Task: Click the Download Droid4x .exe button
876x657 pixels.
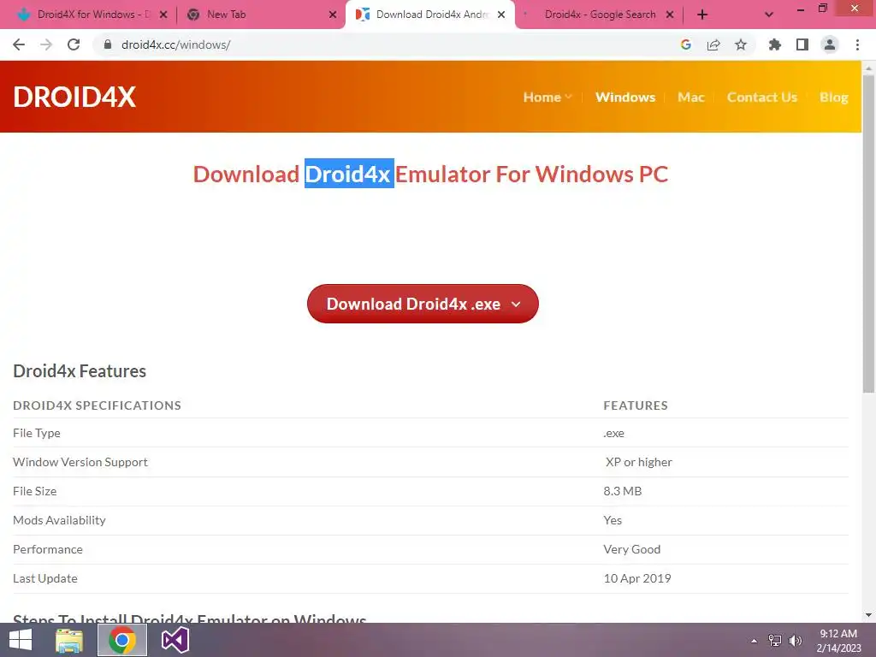Action: pos(423,304)
